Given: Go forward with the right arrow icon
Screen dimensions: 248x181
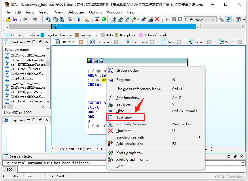Looking at the screenshot, I should [35, 19].
